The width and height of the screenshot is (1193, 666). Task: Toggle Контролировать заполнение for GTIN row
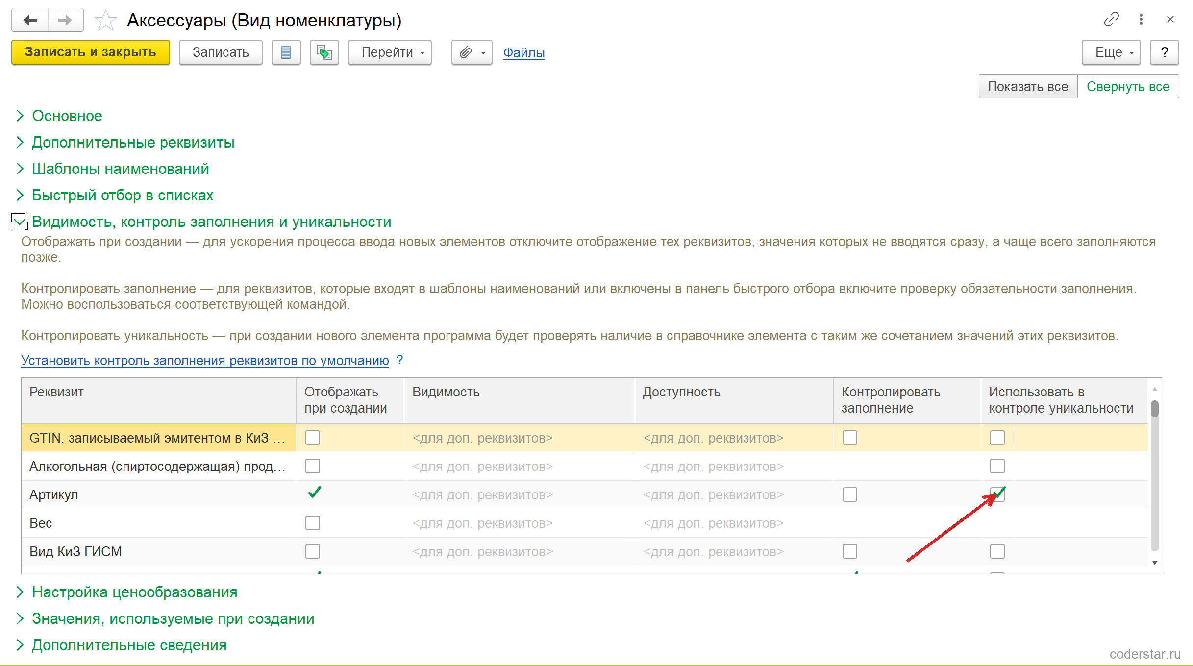coord(850,438)
